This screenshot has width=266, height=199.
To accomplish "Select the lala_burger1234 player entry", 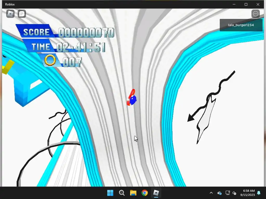I will point(241,25).
